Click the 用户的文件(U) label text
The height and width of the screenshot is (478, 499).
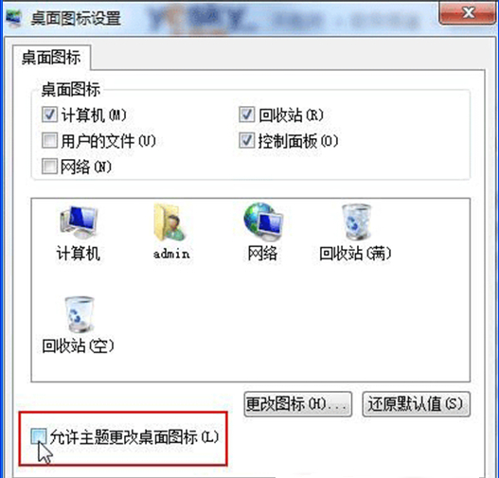108,141
